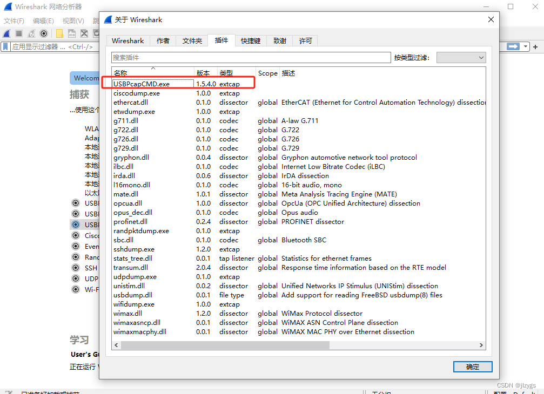Select the stats_tree.dll plugin row
Screen dimensions: 544x394
[299, 258]
